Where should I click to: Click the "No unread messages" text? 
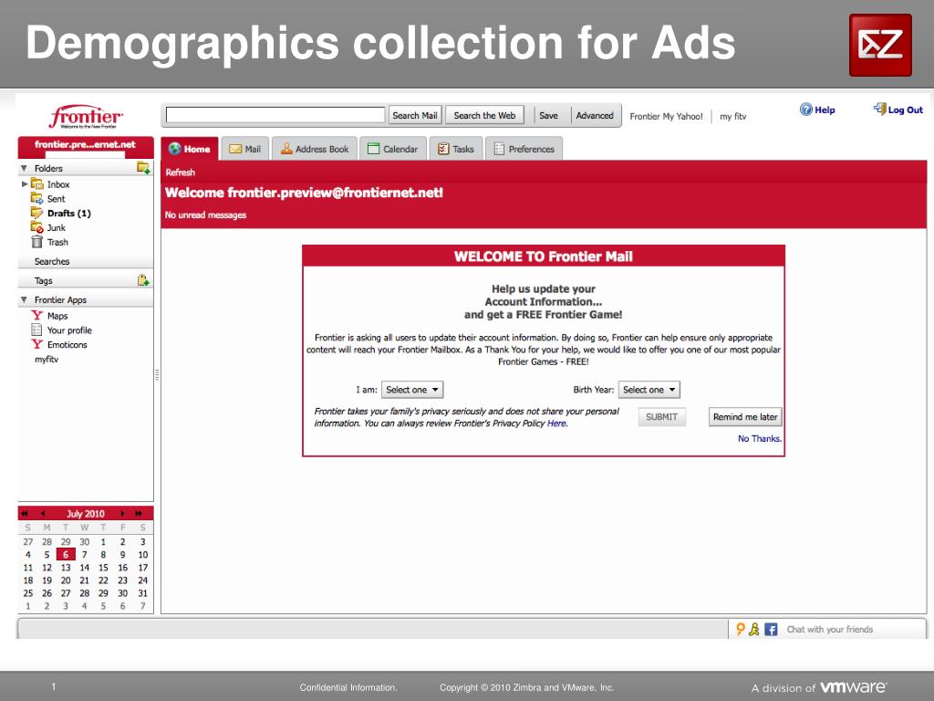click(205, 214)
